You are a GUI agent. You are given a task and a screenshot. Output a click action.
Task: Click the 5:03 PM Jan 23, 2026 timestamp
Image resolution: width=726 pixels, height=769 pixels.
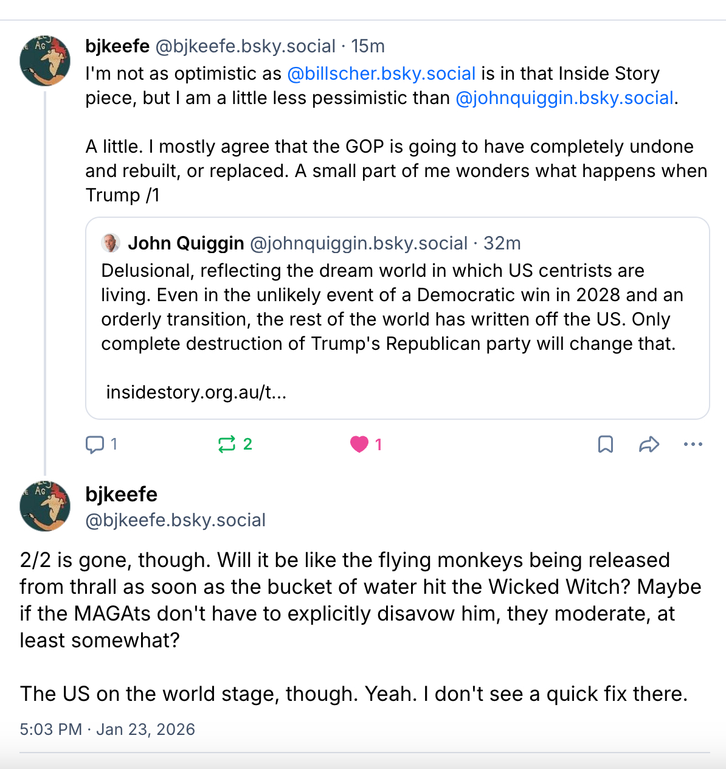[x=107, y=729]
